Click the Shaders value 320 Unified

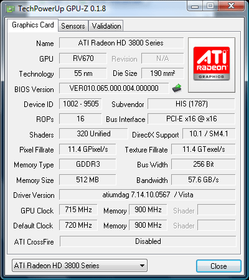[x=93, y=134]
